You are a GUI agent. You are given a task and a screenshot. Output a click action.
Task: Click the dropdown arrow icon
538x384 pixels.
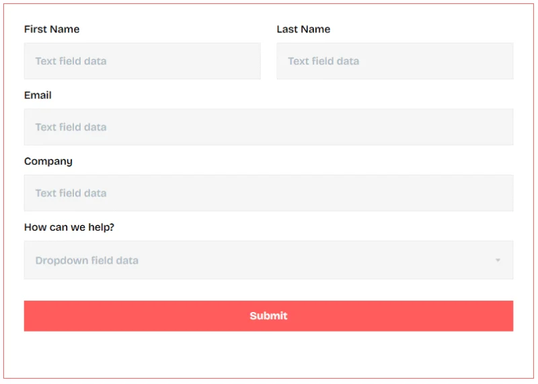[498, 260]
